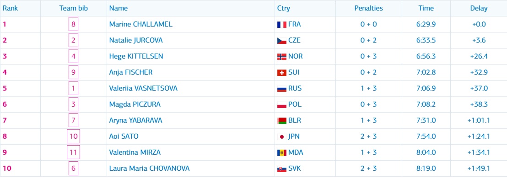
Task: Click the Swiss flag icon
Action: 281,73
